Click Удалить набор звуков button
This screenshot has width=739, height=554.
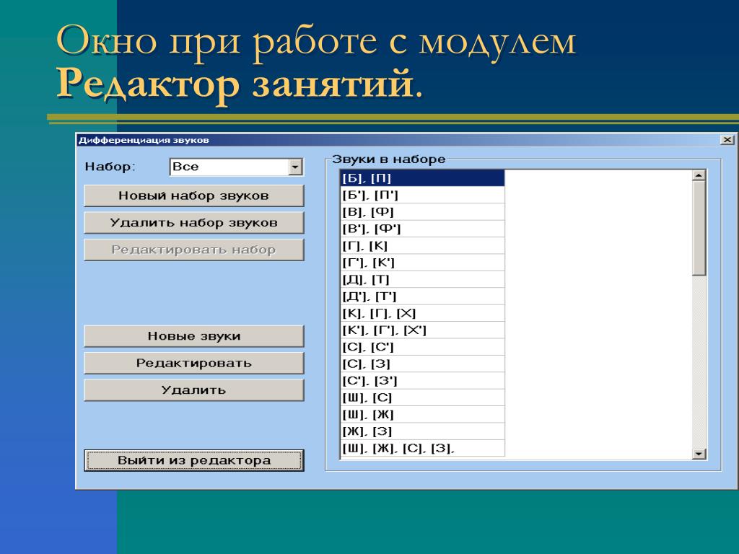point(193,222)
